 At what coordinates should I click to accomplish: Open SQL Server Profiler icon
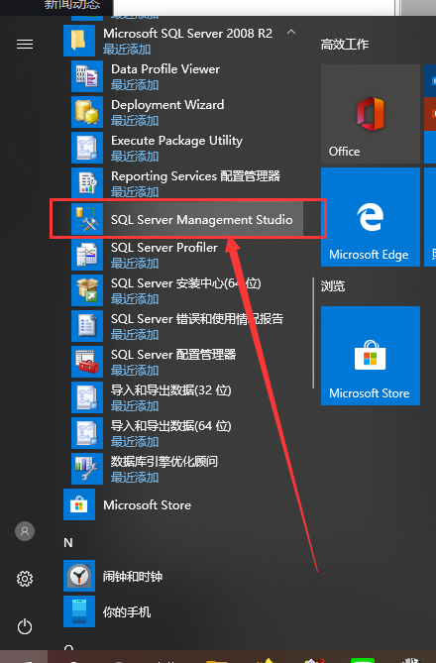pyautogui.click(x=87, y=255)
